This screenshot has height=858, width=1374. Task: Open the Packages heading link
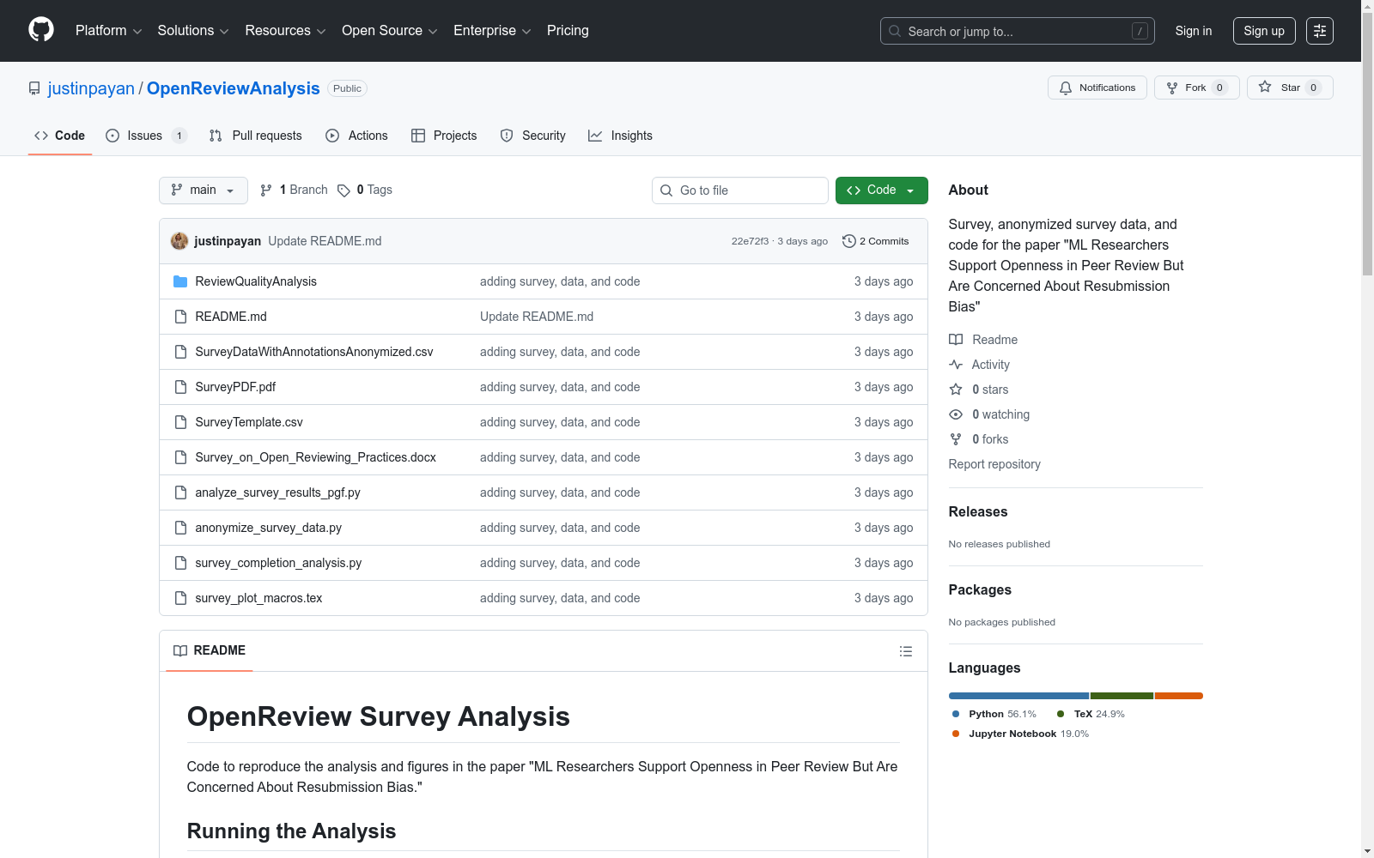point(980,589)
